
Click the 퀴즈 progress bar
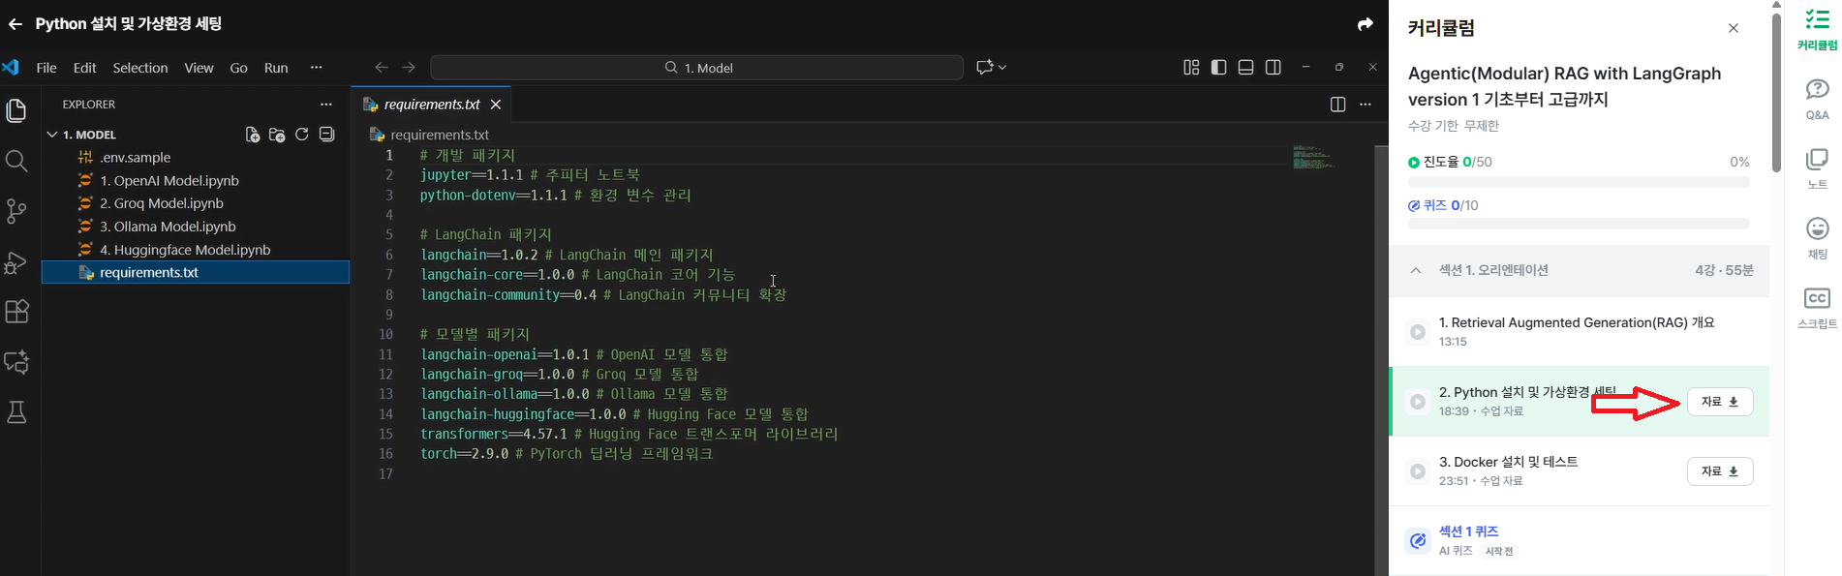point(1579,224)
